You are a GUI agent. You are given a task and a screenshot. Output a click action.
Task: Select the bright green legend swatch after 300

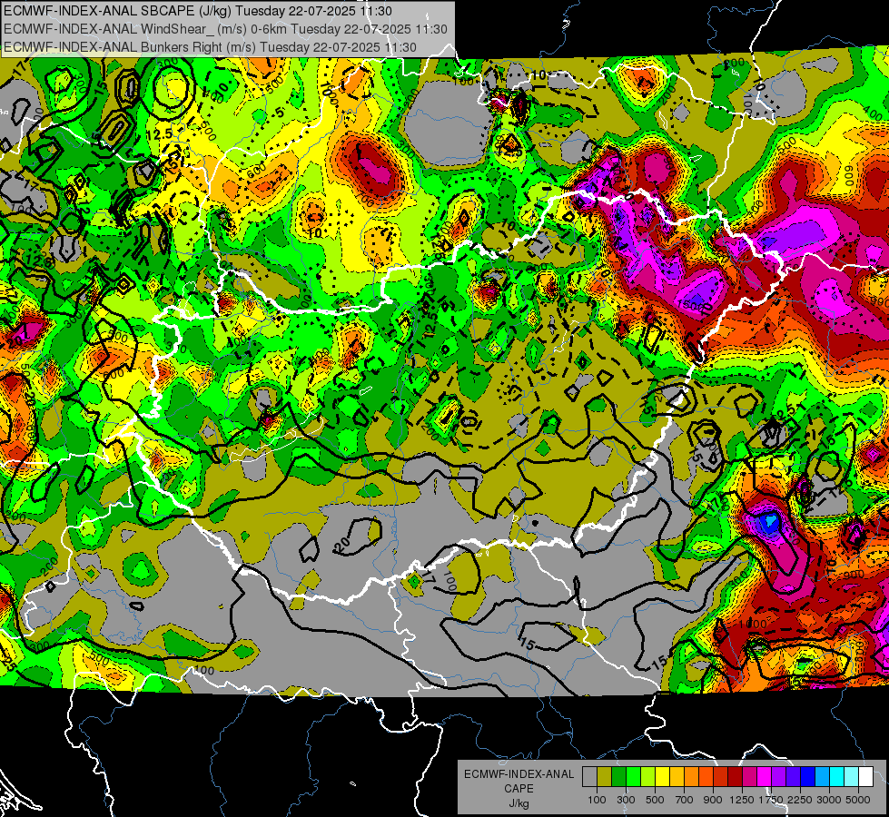633,777
